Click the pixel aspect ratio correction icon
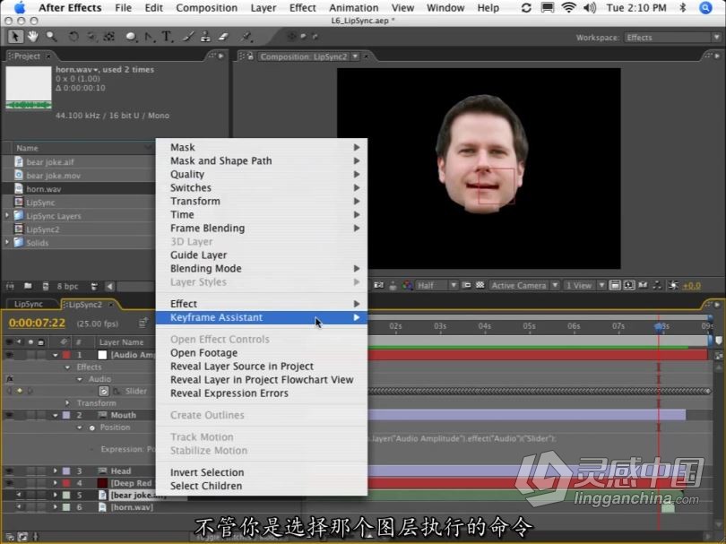Image resolution: width=726 pixels, height=544 pixels. point(615,286)
